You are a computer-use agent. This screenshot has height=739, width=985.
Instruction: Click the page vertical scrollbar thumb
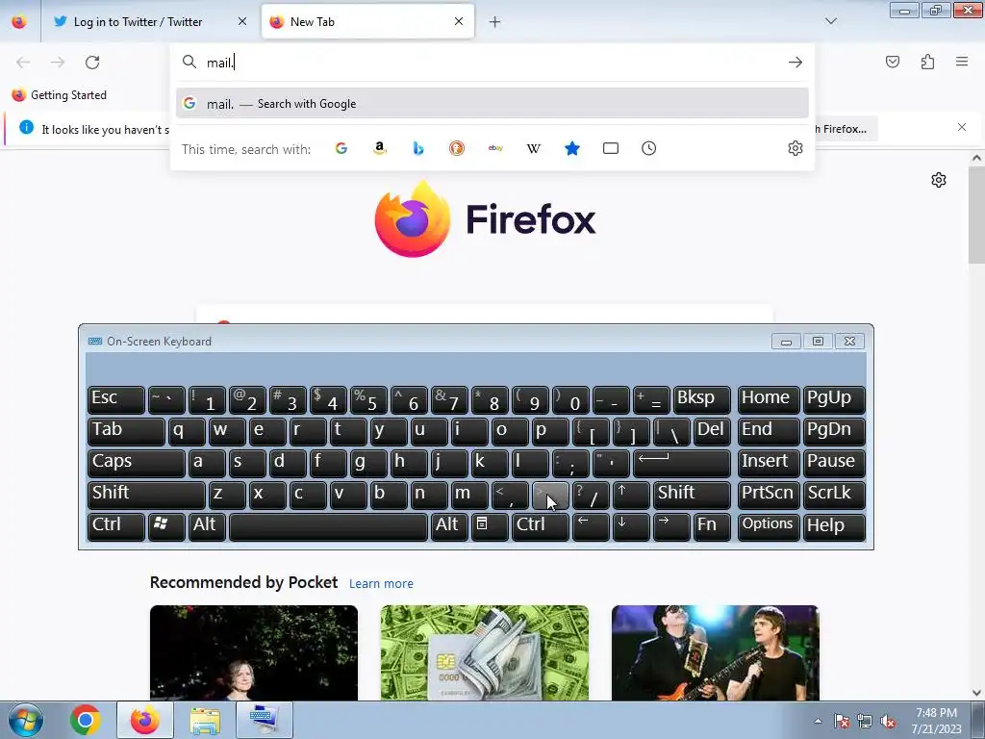coord(976,216)
